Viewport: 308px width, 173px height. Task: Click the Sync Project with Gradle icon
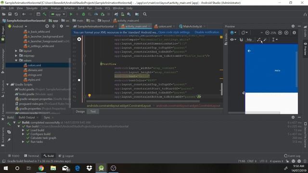click(116, 14)
